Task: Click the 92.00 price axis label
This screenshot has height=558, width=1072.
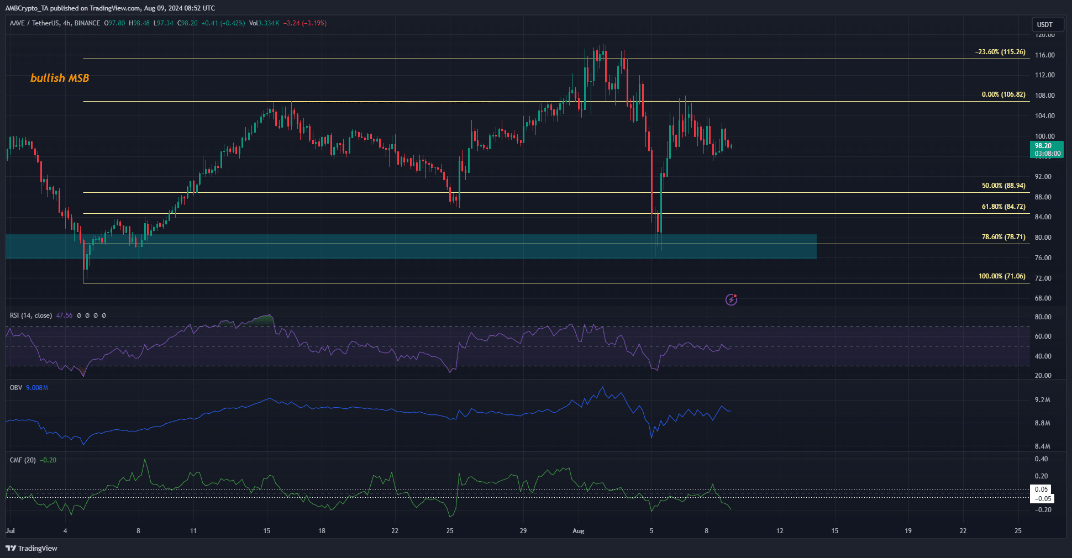Action: tap(1043, 177)
